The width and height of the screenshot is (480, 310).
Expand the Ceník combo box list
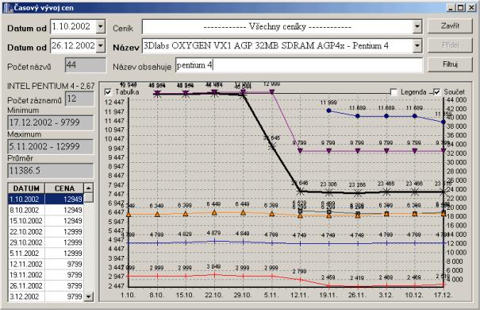coord(417,27)
